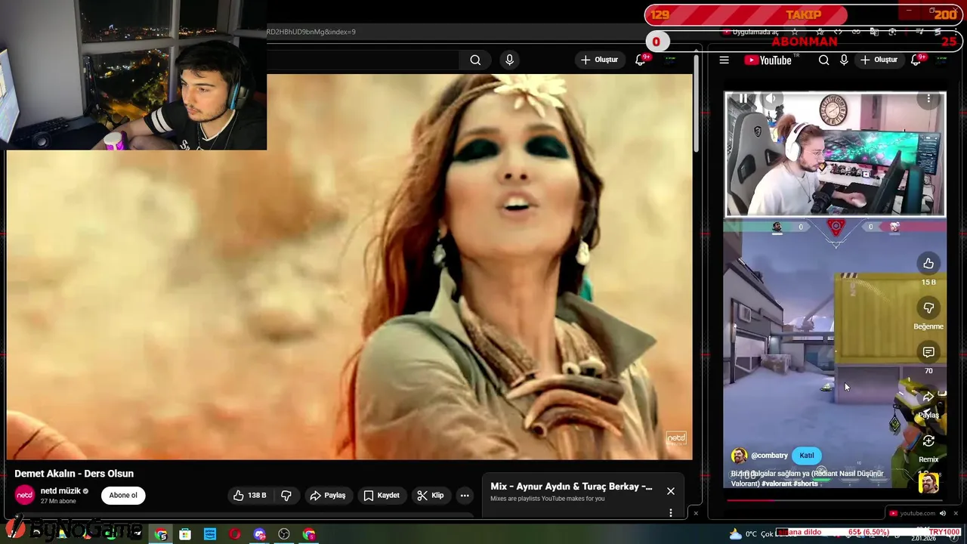Mute the short's volume
Screen dimensions: 967x544
(771, 99)
